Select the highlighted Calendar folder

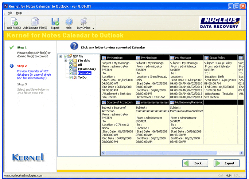pyautogui.click(x=85, y=73)
